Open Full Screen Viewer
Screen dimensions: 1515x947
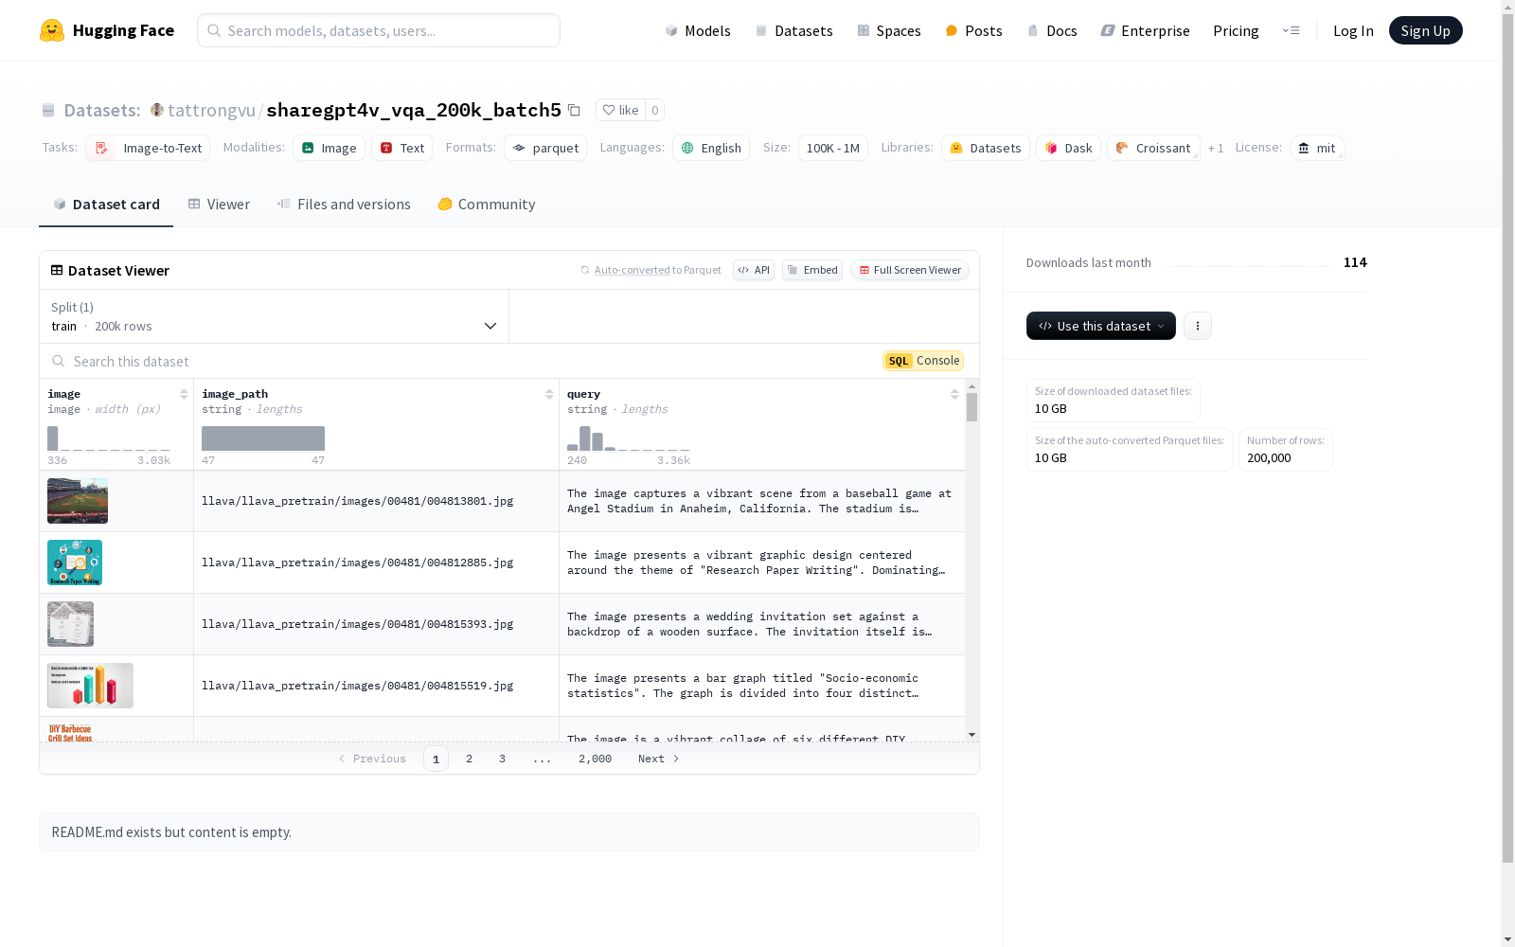pyautogui.click(x=910, y=270)
